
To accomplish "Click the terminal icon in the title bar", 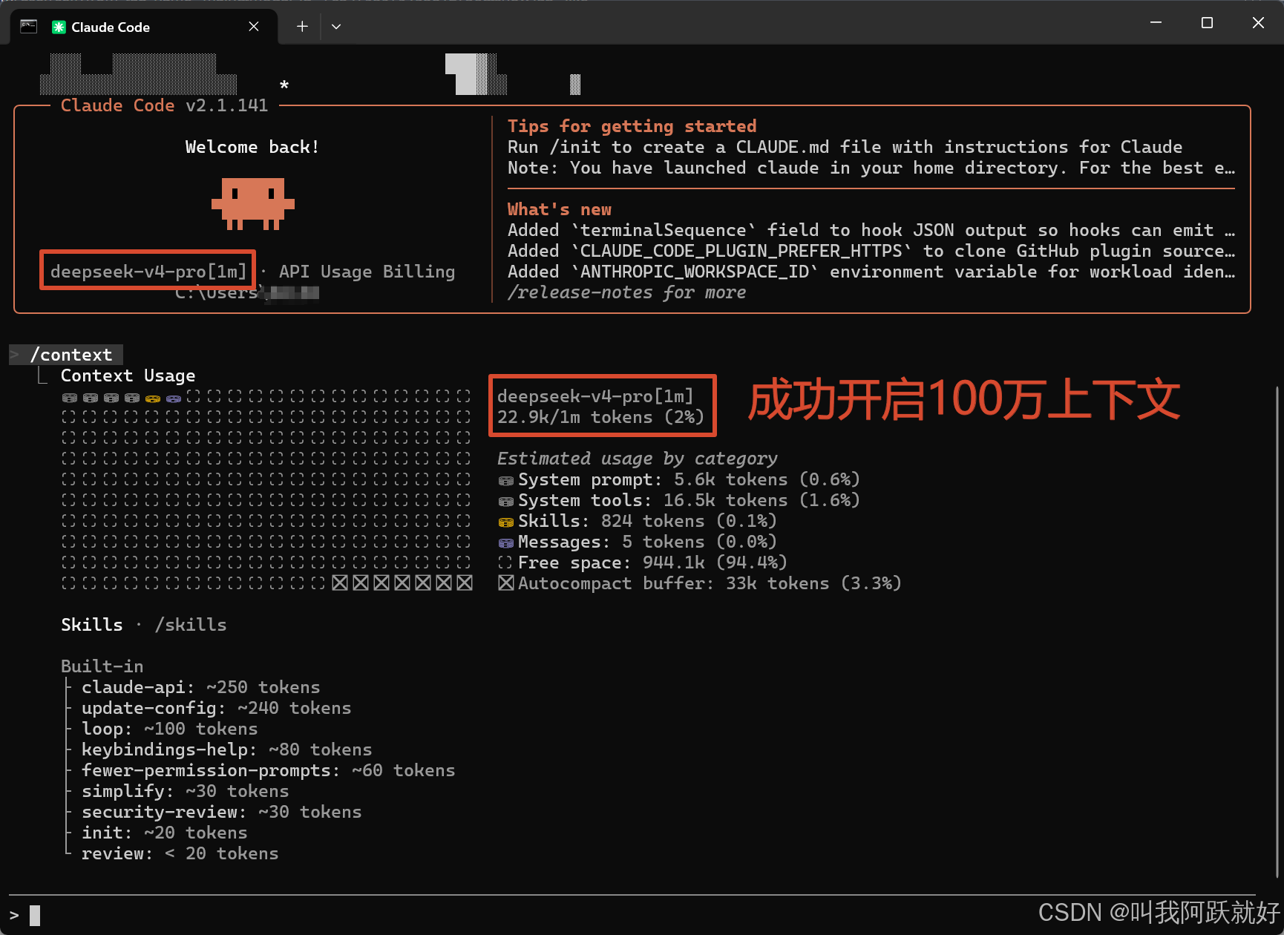I will [x=28, y=27].
